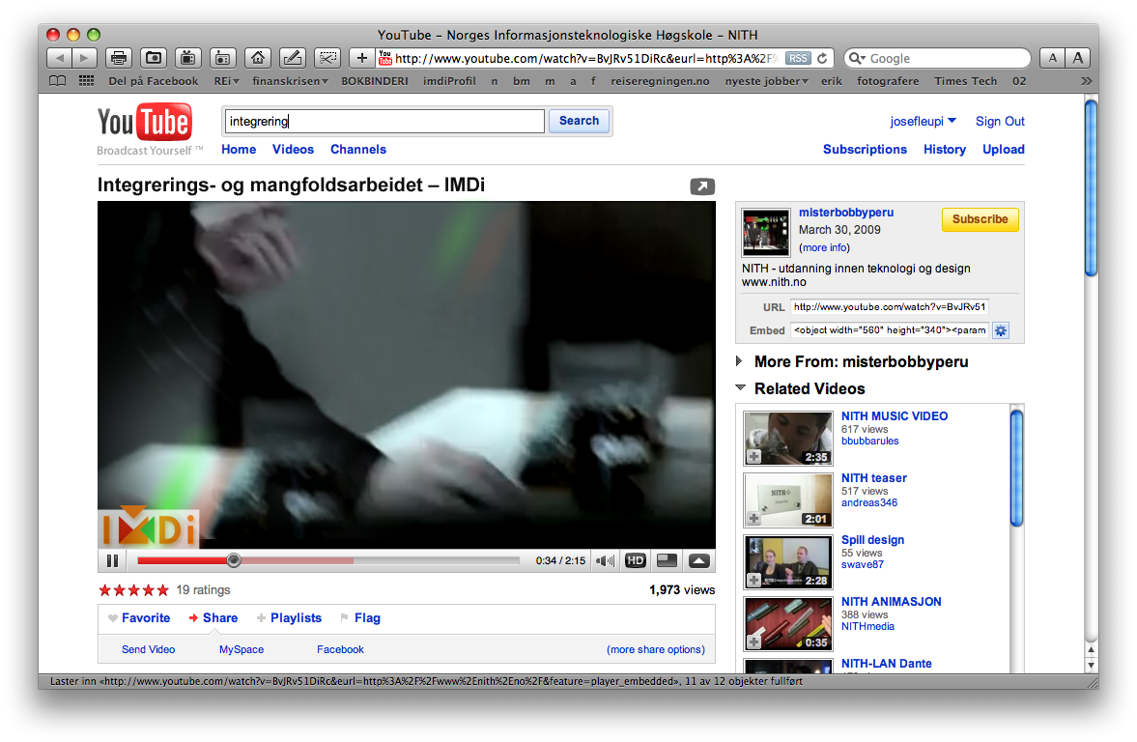The height and width of the screenshot is (742, 1137).
Task: Subscribe to misterbobbyperu channel
Action: (980, 219)
